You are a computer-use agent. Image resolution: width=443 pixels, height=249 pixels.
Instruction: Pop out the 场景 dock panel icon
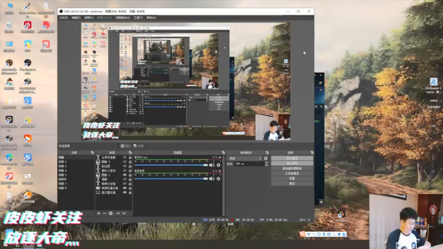92,153
